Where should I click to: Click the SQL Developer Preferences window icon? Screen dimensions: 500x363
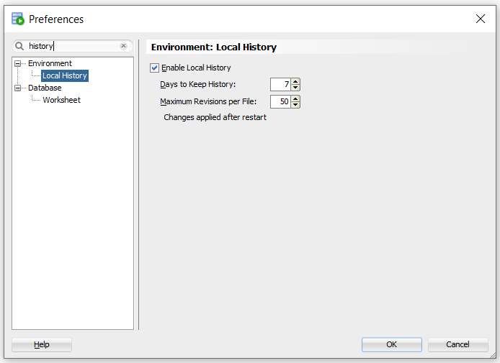click(x=18, y=19)
